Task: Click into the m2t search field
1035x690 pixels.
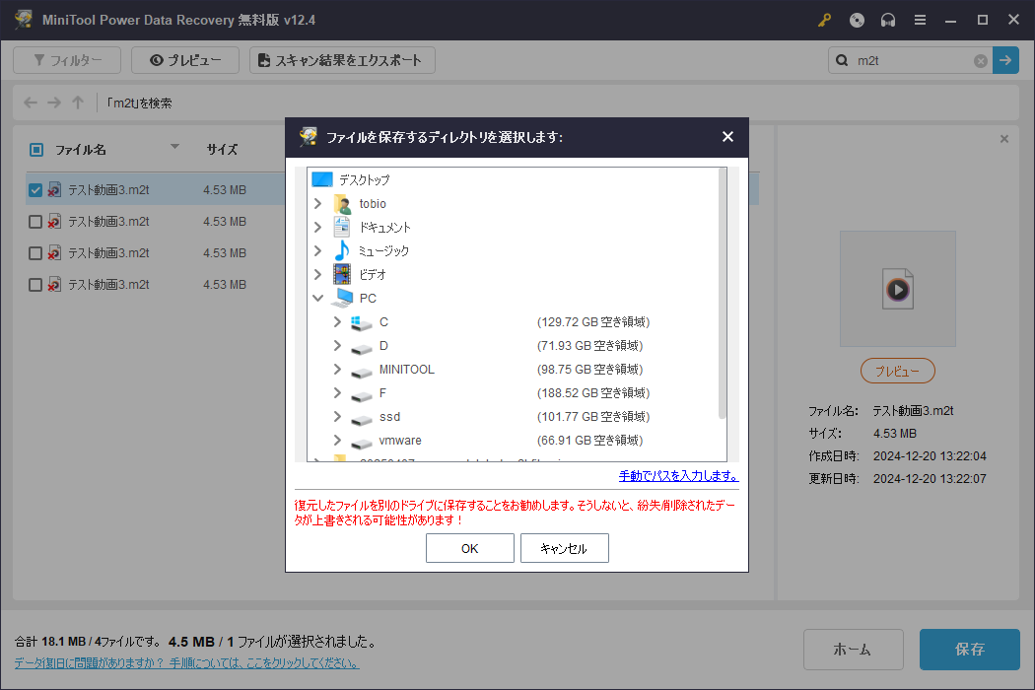Action: pos(913,61)
